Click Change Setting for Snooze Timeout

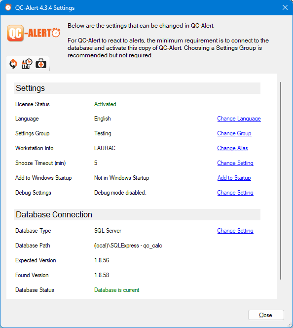(235, 163)
